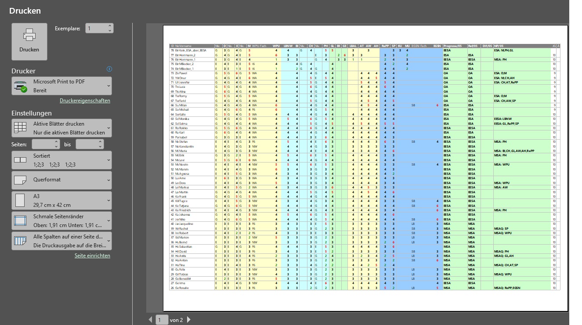Viewport: 582px width, 325px height.
Task: Click the 'ESA: M,CH,AH' cell
Action: pos(504,78)
